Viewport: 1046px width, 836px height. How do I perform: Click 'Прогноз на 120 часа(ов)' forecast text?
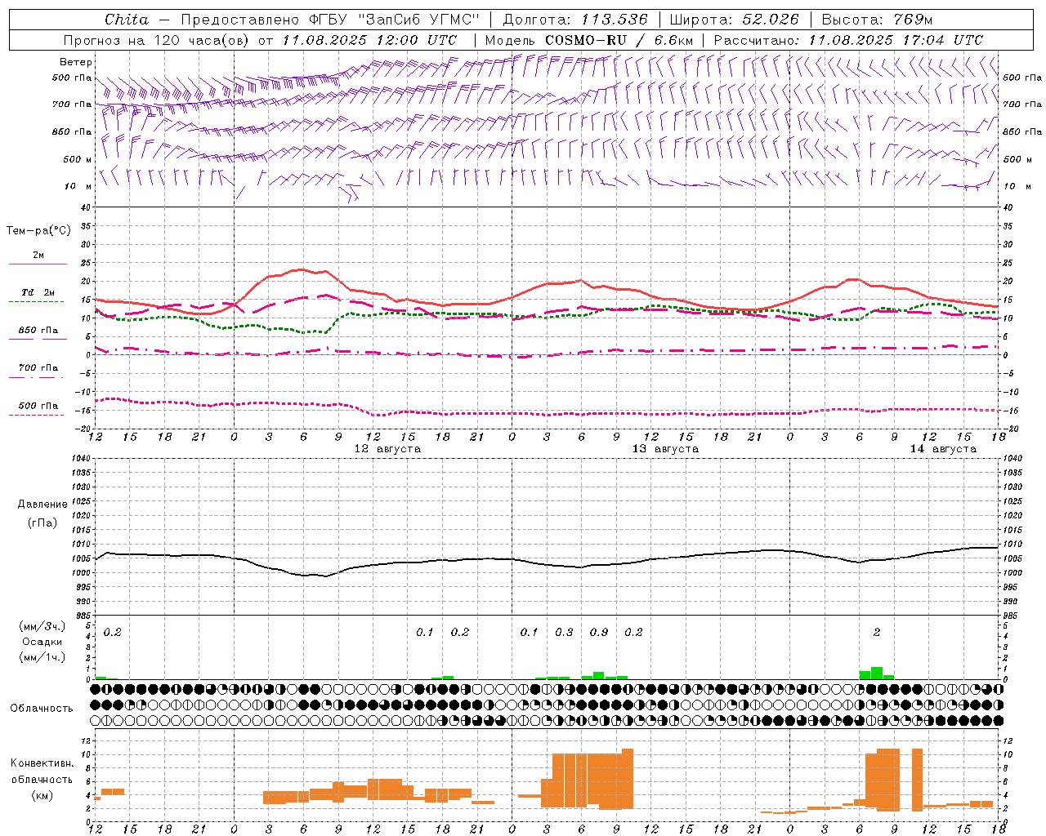click(157, 40)
